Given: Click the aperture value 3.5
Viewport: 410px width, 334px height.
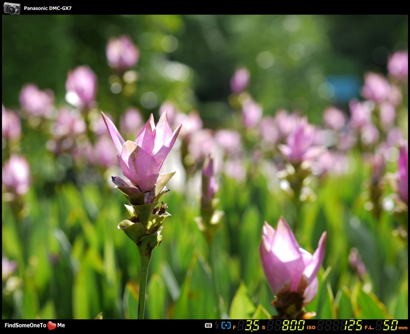Looking at the screenshot, I should (252, 325).
